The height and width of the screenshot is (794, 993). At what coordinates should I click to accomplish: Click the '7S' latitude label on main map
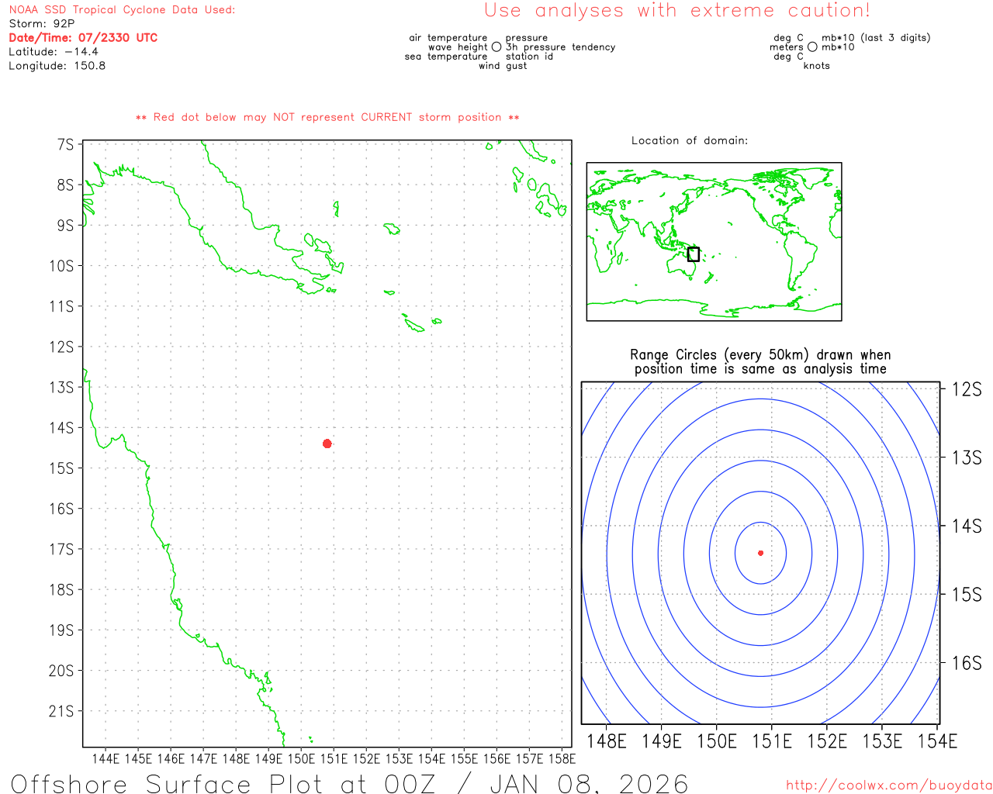[66, 145]
